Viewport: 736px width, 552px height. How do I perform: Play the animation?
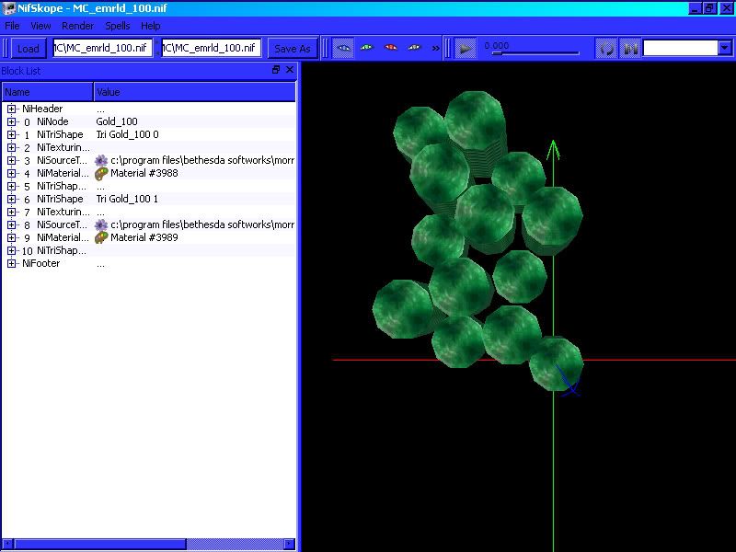pos(466,49)
